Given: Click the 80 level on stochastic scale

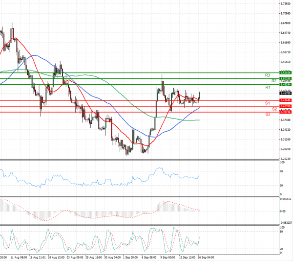Looking at the screenshot, I should 281,232.
